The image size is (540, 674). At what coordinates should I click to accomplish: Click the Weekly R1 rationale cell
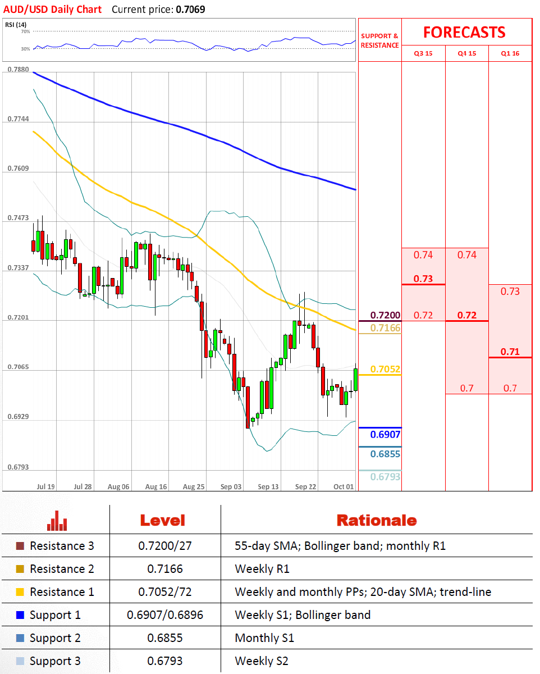262,569
